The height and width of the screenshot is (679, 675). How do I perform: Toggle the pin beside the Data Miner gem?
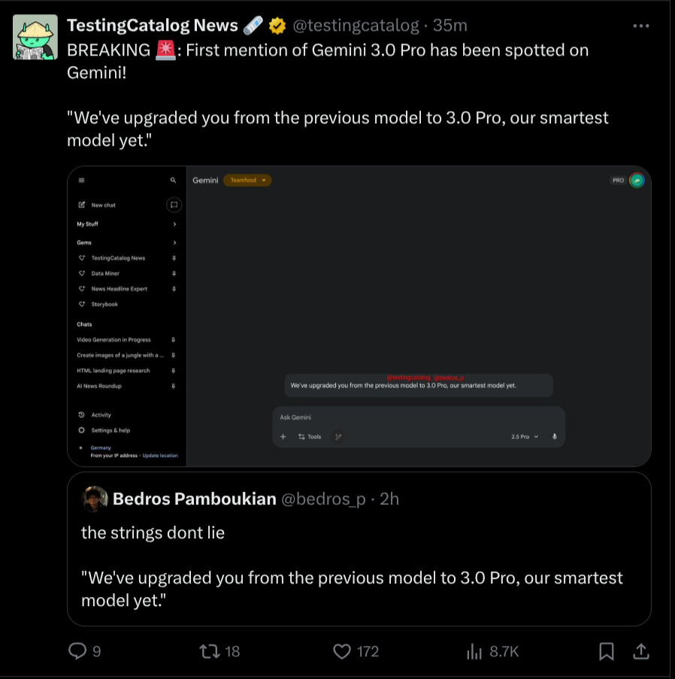[x=174, y=274]
